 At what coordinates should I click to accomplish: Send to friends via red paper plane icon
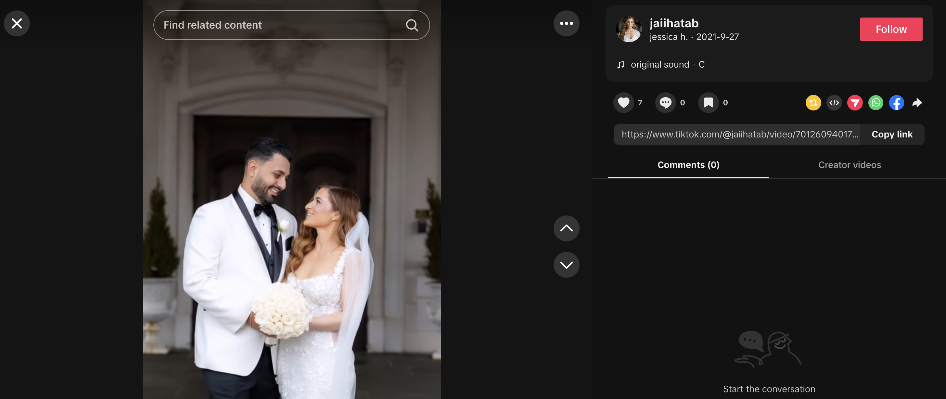click(855, 102)
